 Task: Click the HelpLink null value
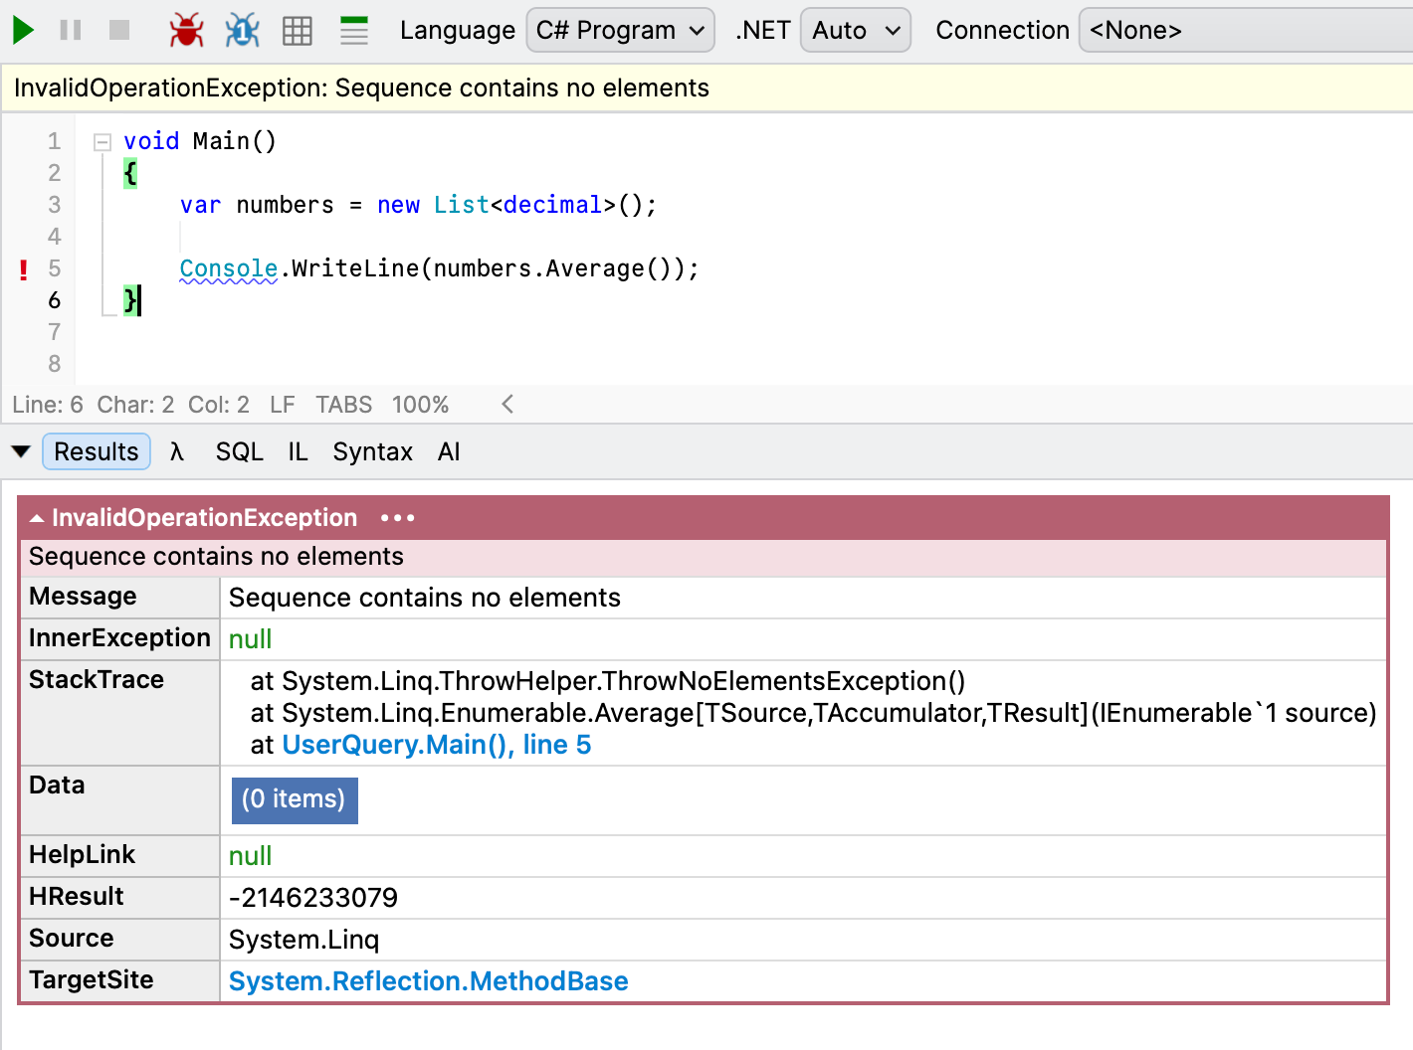pos(251,856)
